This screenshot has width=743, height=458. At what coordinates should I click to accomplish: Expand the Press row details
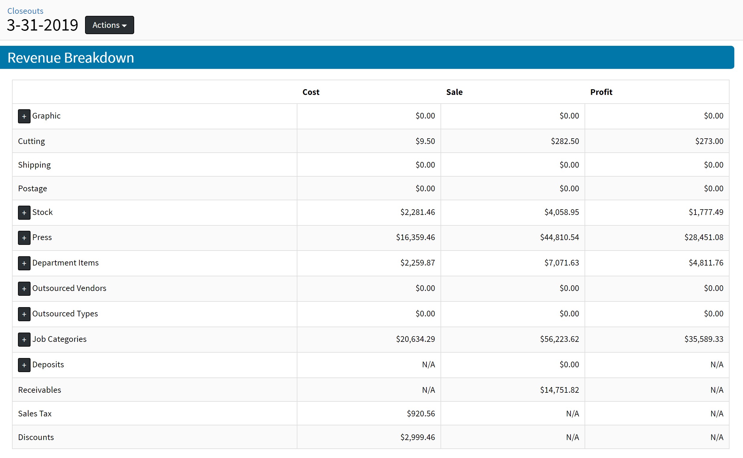coord(24,238)
